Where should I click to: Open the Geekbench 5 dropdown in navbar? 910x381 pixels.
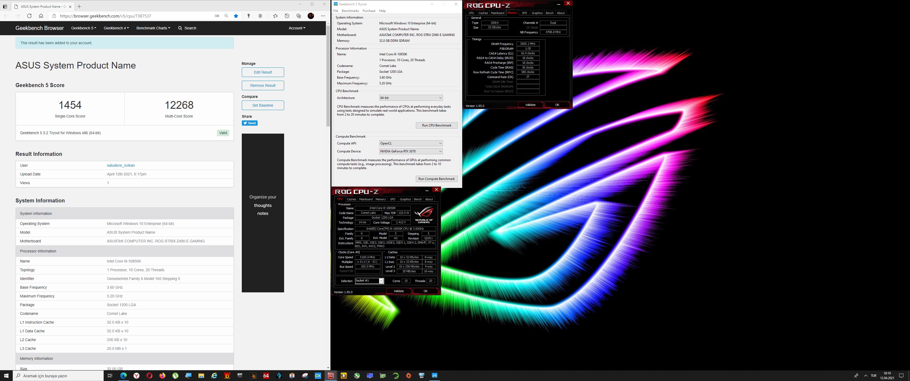pos(84,28)
